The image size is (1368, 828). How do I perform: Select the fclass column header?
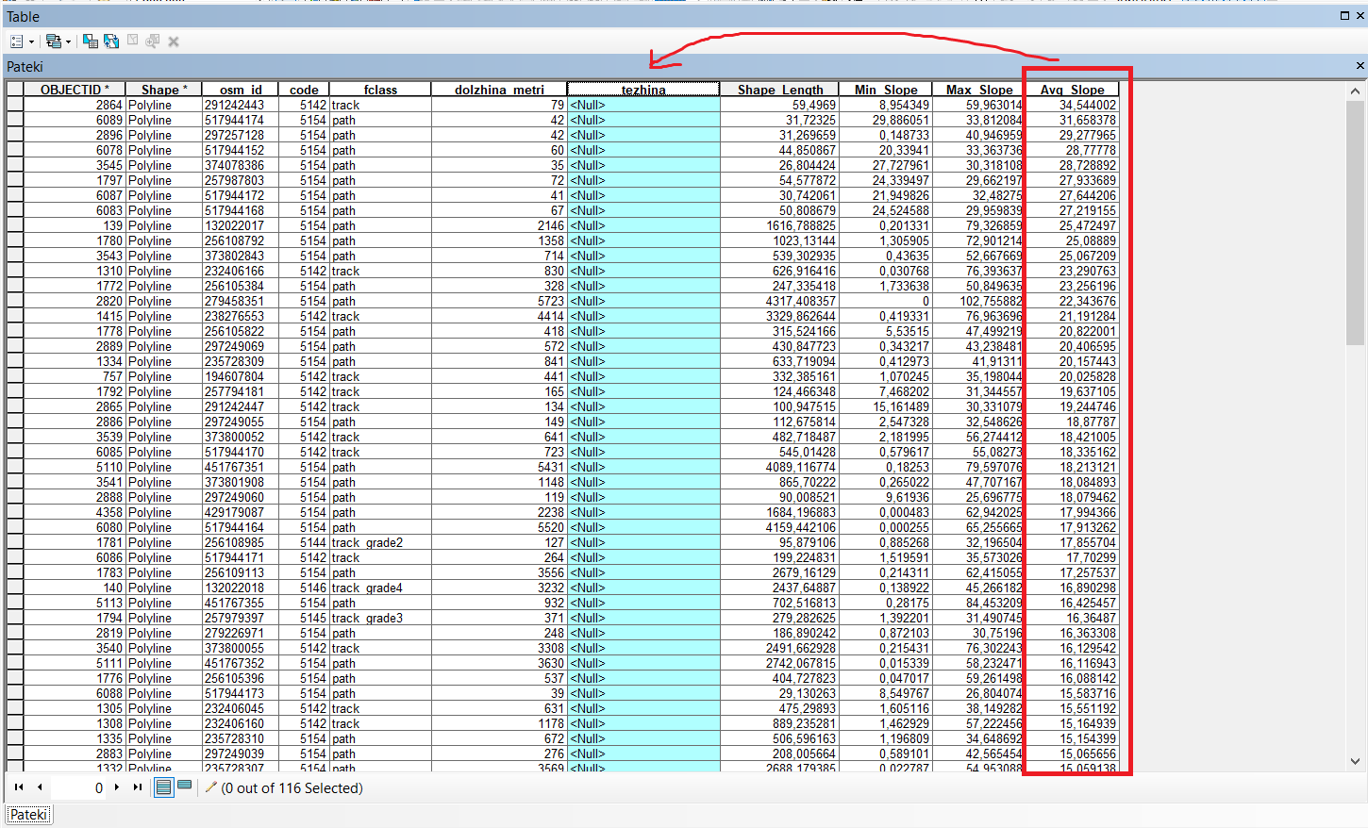(x=380, y=90)
